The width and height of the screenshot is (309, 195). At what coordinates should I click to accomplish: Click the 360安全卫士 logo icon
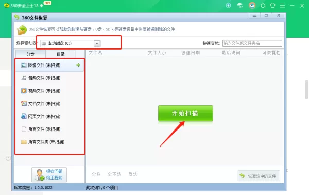pos(7,5)
